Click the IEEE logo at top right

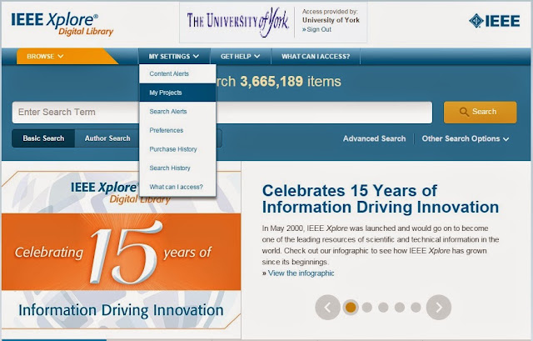pyautogui.click(x=494, y=21)
